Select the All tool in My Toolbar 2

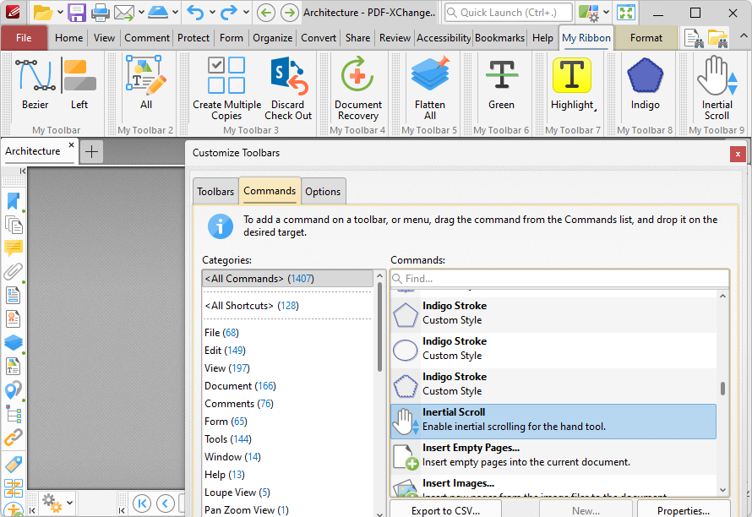pos(146,84)
